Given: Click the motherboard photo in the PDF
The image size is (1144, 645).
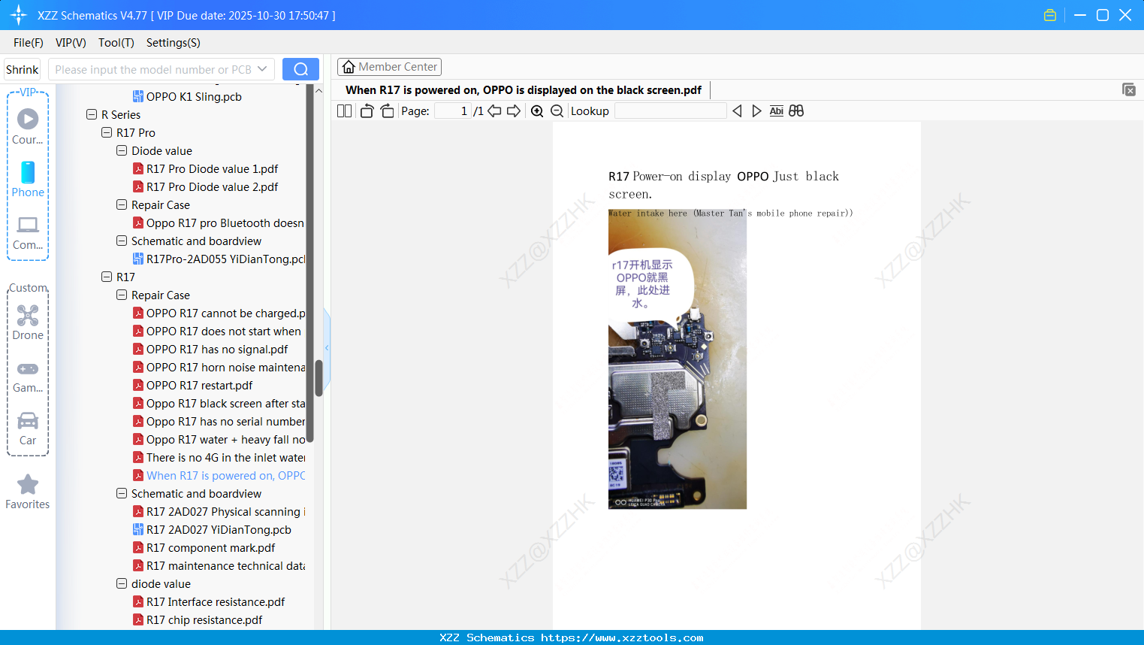Looking at the screenshot, I should (x=678, y=359).
